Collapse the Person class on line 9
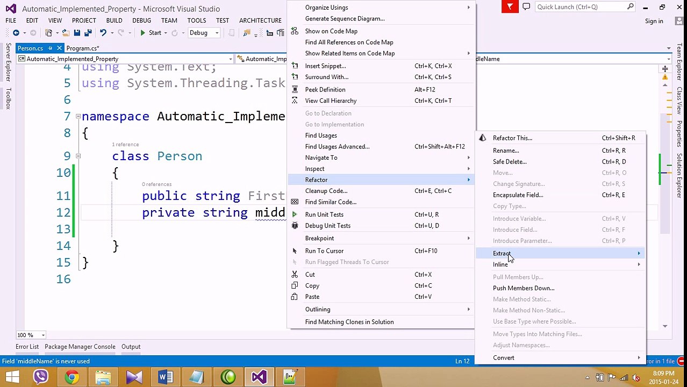The image size is (687, 387). 78,156
